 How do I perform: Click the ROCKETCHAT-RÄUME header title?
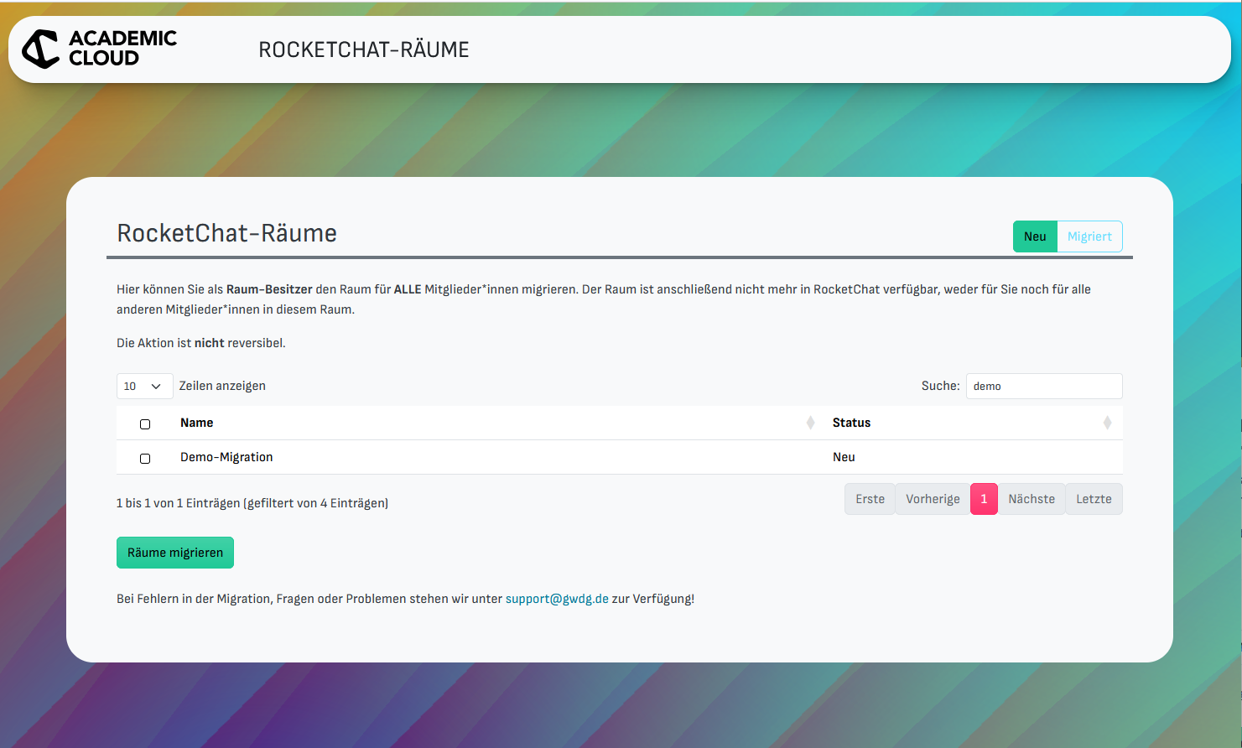click(364, 49)
